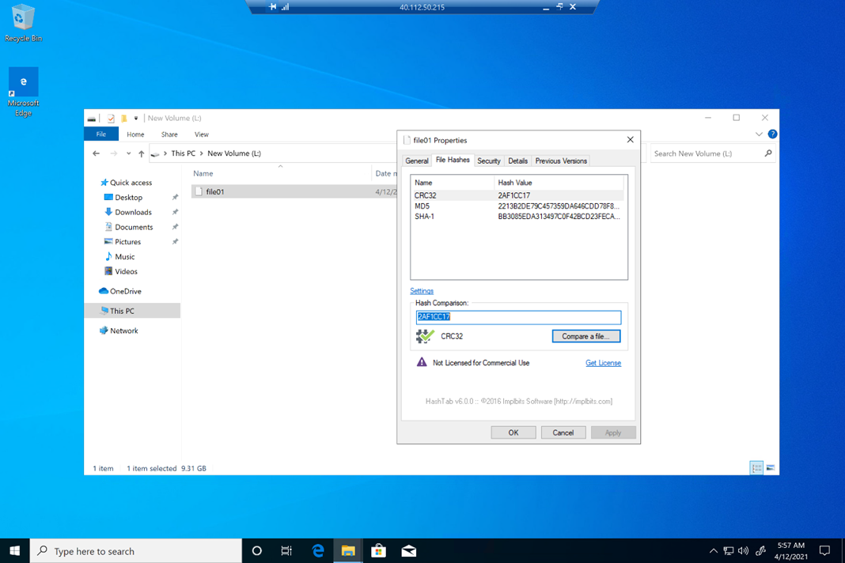The height and width of the screenshot is (563, 845).
Task: Launch Microsoft Edge desktop shortcut
Action: [x=23, y=92]
